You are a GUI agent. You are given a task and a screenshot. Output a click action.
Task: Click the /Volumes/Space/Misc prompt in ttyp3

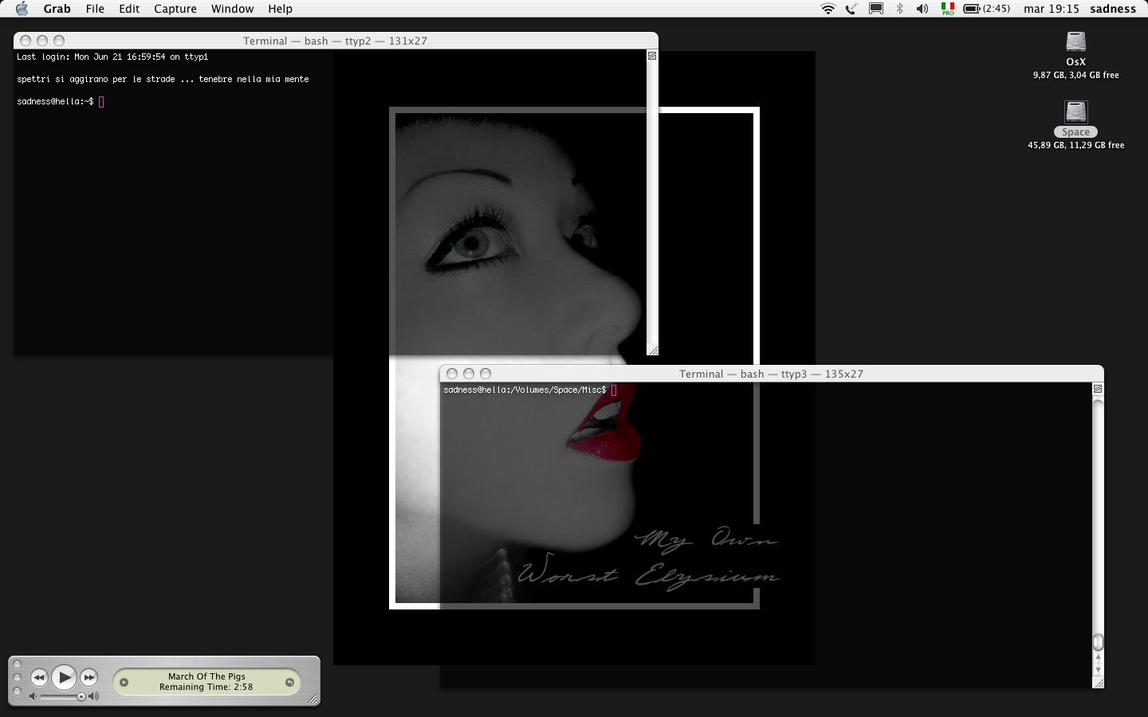(x=525, y=390)
